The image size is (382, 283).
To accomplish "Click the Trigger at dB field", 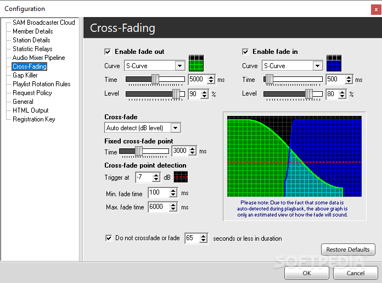I will 144,177.
